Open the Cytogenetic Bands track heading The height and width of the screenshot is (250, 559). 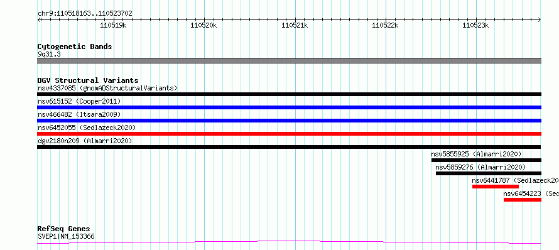pos(75,46)
